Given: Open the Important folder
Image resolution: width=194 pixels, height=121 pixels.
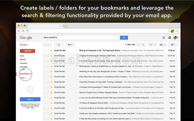Looking at the screenshot, I should (24, 63).
